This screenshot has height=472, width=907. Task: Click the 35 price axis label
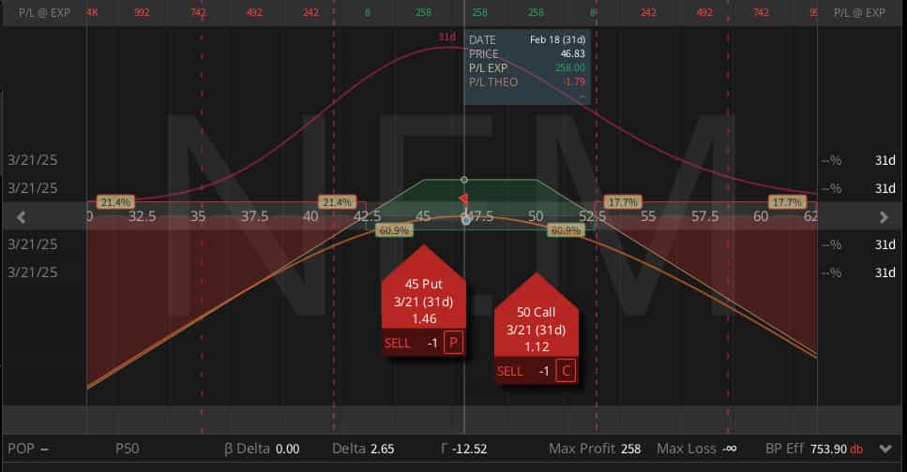click(x=199, y=216)
